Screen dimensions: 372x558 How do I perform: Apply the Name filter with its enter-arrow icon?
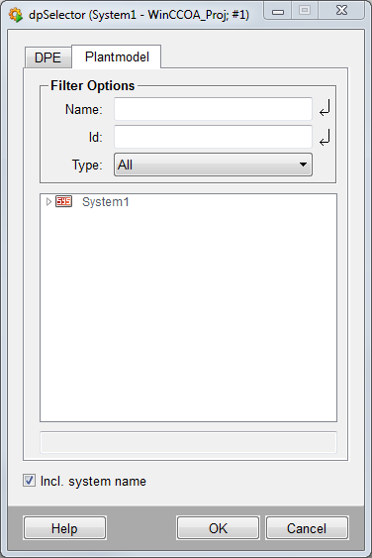coord(325,108)
